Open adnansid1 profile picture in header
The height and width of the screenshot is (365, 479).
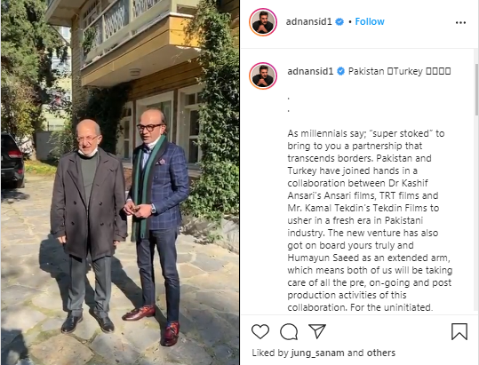coord(263,22)
